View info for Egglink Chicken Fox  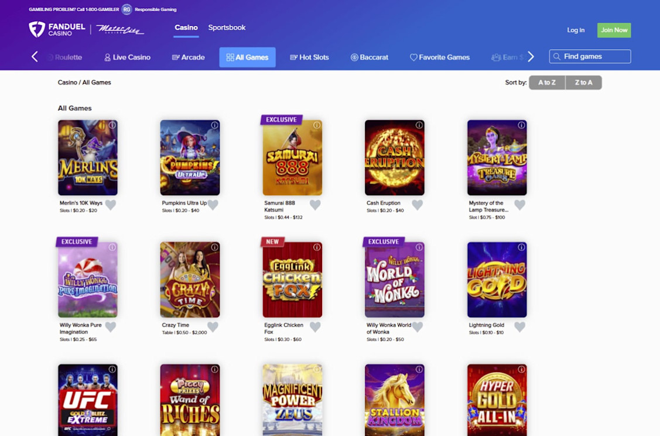(316, 247)
